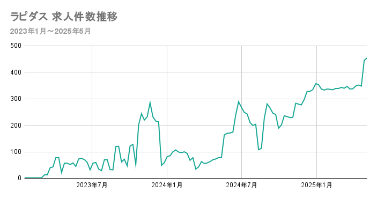Click the mid-2024 peak at the 2024年7月 gridline

[x=239, y=101]
